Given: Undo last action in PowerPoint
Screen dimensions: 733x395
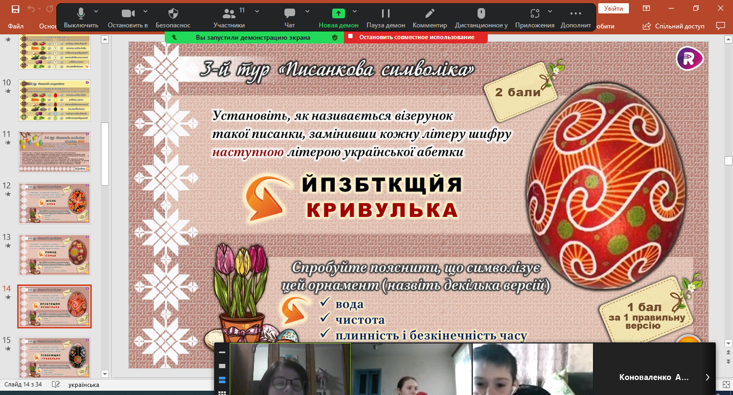Looking at the screenshot, I should point(31,9).
